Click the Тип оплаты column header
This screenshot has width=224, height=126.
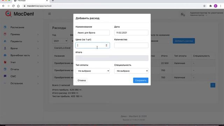(x=180, y=56)
